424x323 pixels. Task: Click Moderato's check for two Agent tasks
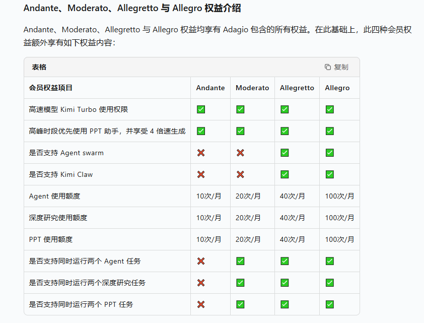240,261
